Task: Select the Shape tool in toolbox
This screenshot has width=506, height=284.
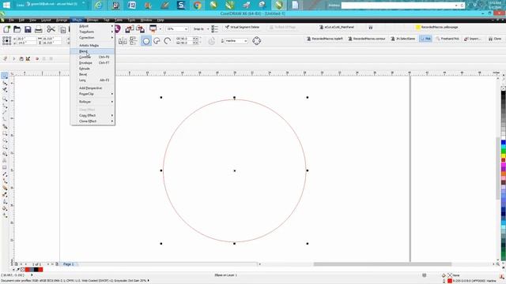Action: point(5,83)
